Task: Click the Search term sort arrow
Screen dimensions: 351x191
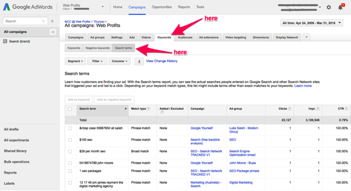Action: tap(126, 109)
